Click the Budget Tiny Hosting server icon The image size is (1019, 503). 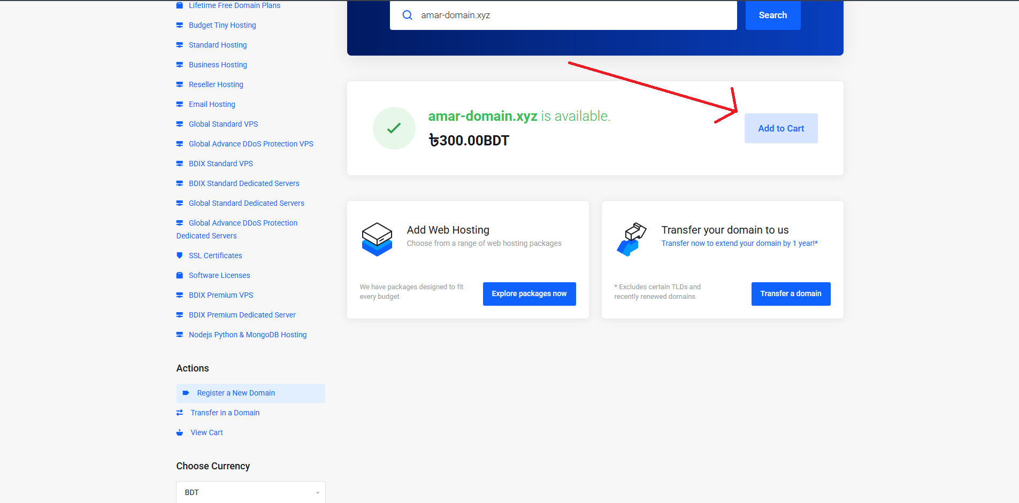coord(180,25)
